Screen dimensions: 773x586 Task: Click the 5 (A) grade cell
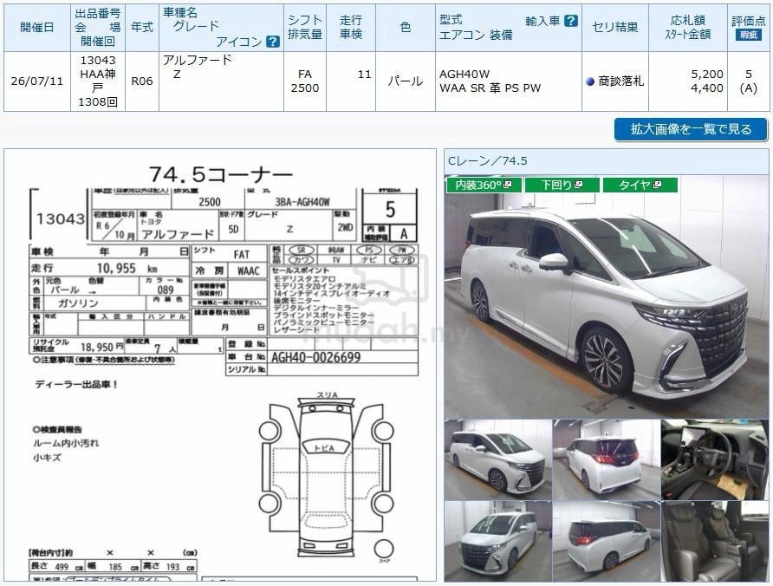[749, 81]
